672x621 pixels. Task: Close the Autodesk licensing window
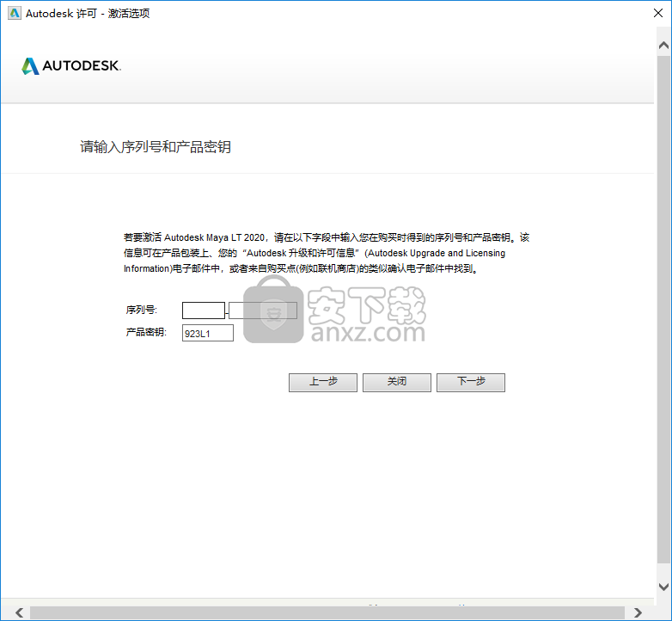click(658, 13)
